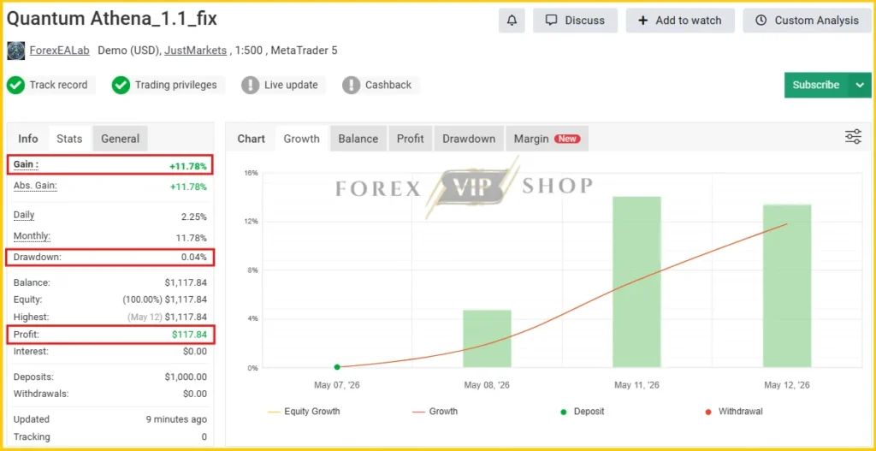
Task: Click the Live update warning icon
Action: [251, 86]
